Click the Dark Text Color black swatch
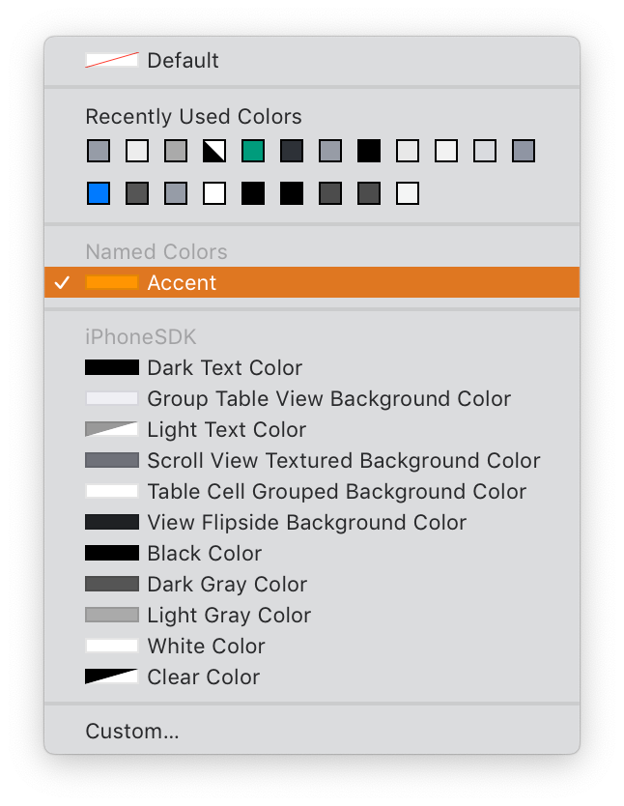This screenshot has height=806, width=624. [x=113, y=367]
